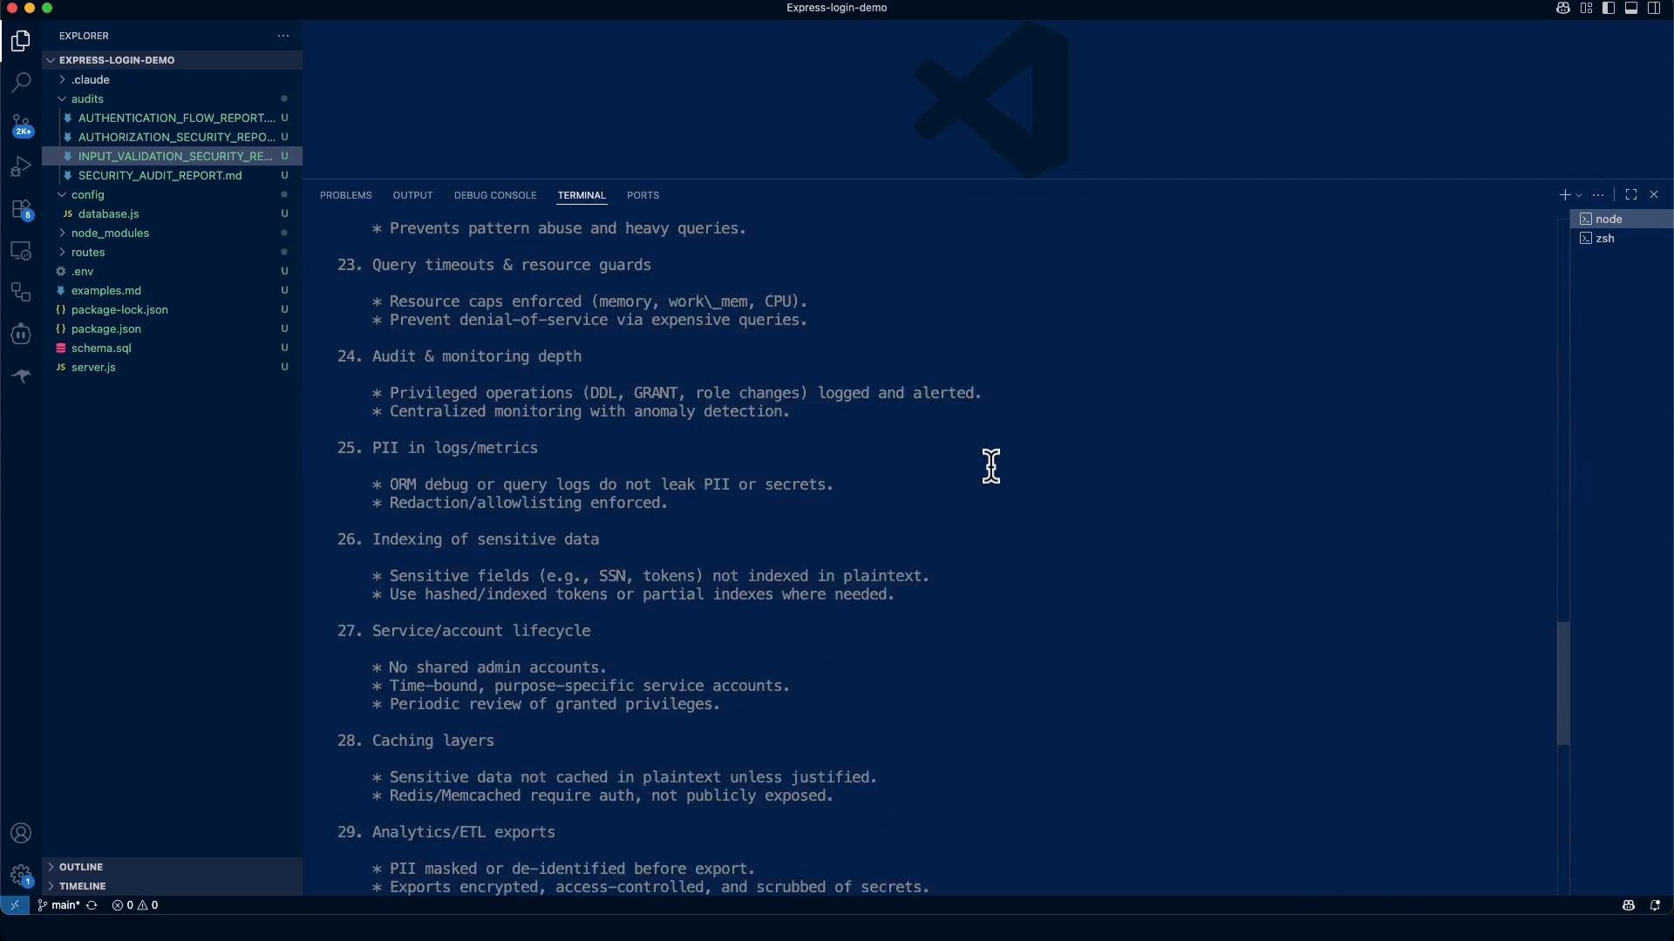
Task: Click the kangaroo activity bar icon
Action: click(21, 376)
